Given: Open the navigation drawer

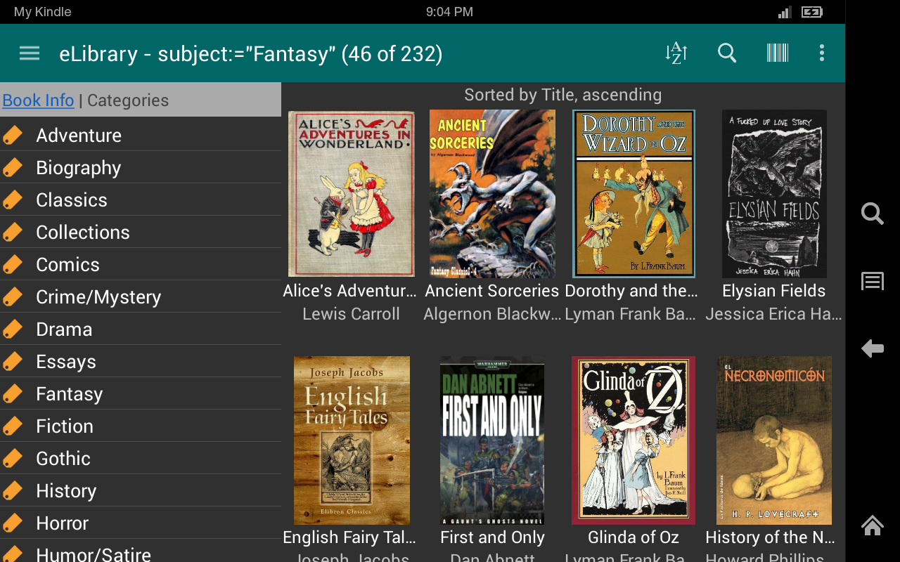Looking at the screenshot, I should 29,53.
